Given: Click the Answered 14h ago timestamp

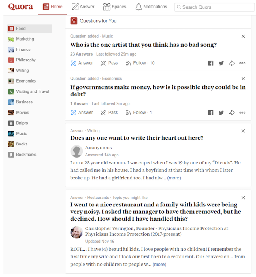Looking at the screenshot, I should point(102,155).
